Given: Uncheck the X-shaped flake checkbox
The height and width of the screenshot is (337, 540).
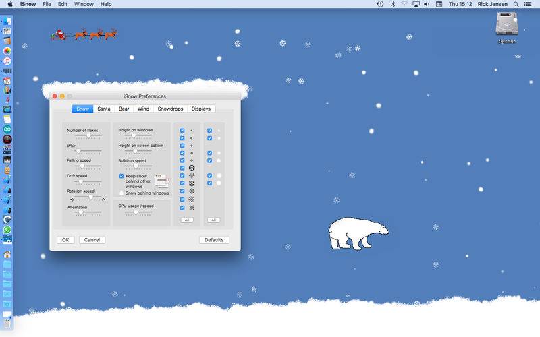Looking at the screenshot, I should [x=182, y=153].
